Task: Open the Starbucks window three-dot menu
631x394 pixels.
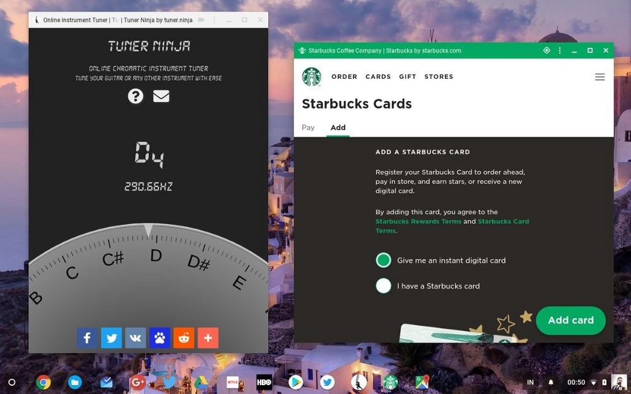Action: tap(560, 50)
